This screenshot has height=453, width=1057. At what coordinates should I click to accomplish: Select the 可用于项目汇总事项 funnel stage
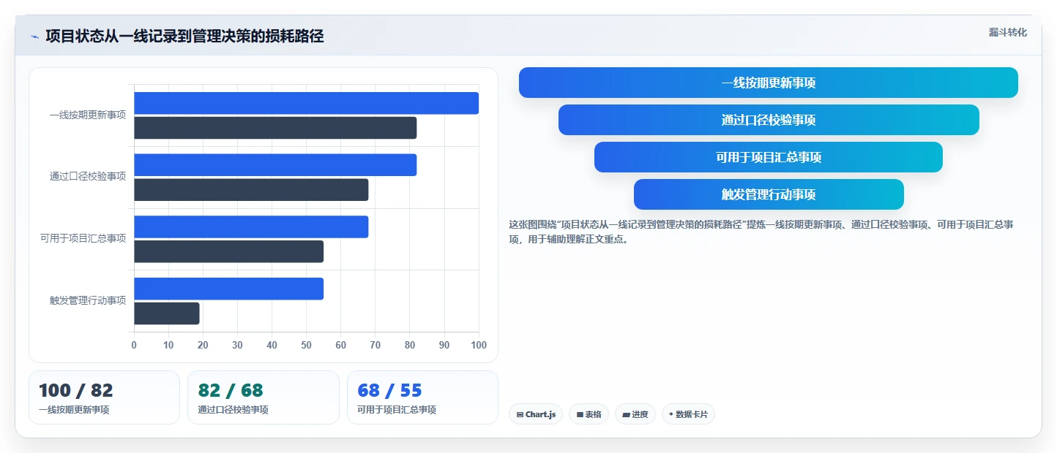tap(768, 157)
